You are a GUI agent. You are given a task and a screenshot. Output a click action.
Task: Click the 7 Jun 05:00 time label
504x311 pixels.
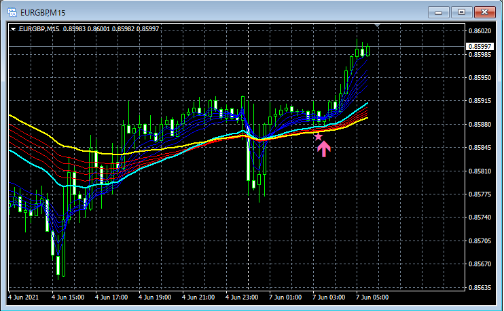pyautogui.click(x=372, y=297)
